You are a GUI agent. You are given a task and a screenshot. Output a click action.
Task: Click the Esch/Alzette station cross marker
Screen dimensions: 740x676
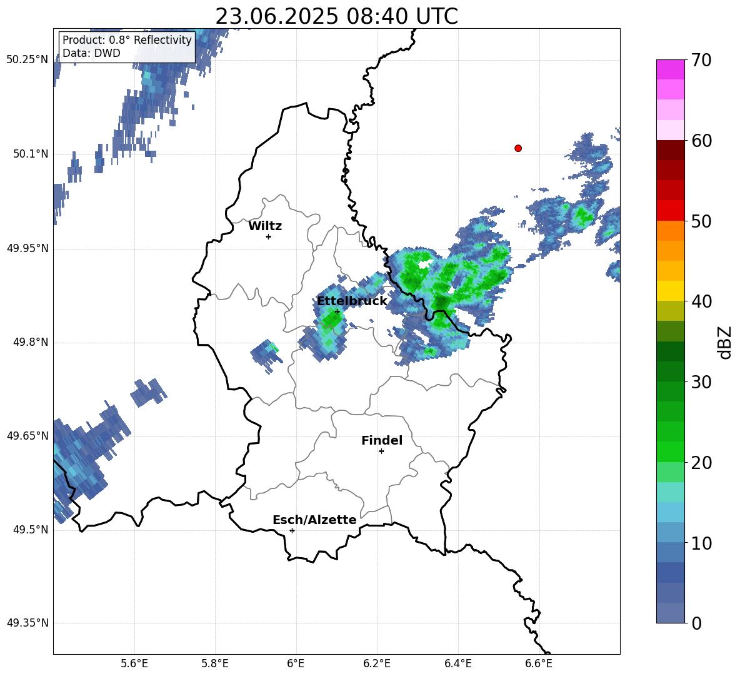point(292,530)
